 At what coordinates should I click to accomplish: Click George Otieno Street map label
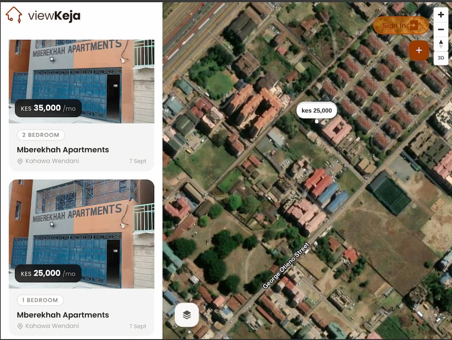click(x=286, y=266)
